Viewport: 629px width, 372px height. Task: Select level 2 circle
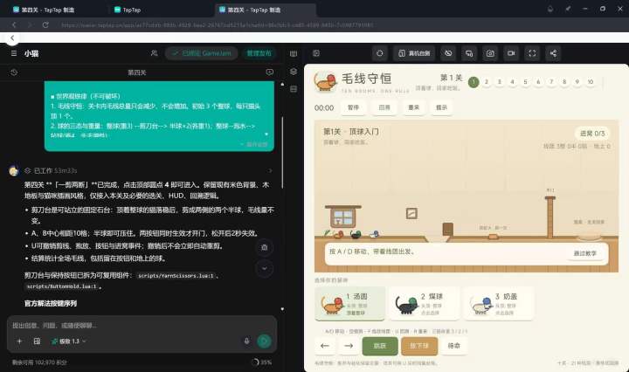coord(487,82)
